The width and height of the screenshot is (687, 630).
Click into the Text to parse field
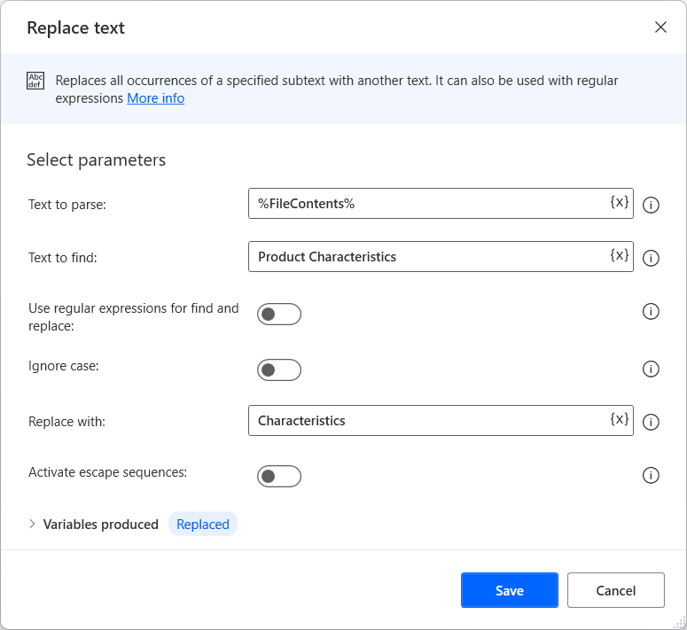(425, 204)
